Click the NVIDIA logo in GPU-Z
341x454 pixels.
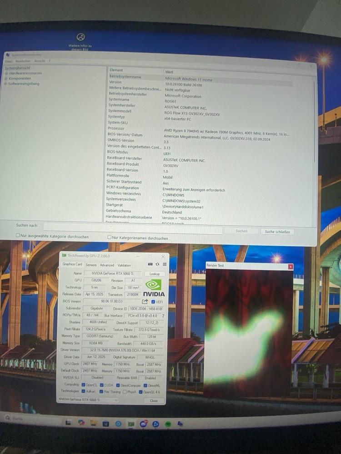coord(154,288)
